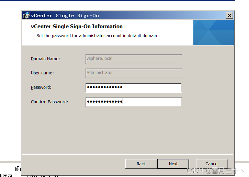
Task: Click the vCenter Single Sign-On title bar text
Action: pos(65,15)
